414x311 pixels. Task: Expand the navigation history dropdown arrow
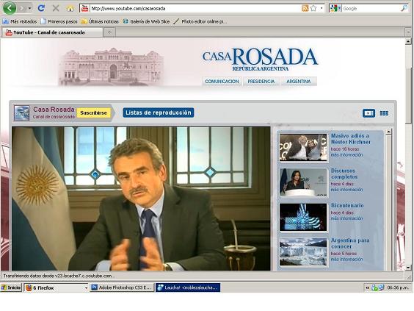click(30, 9)
